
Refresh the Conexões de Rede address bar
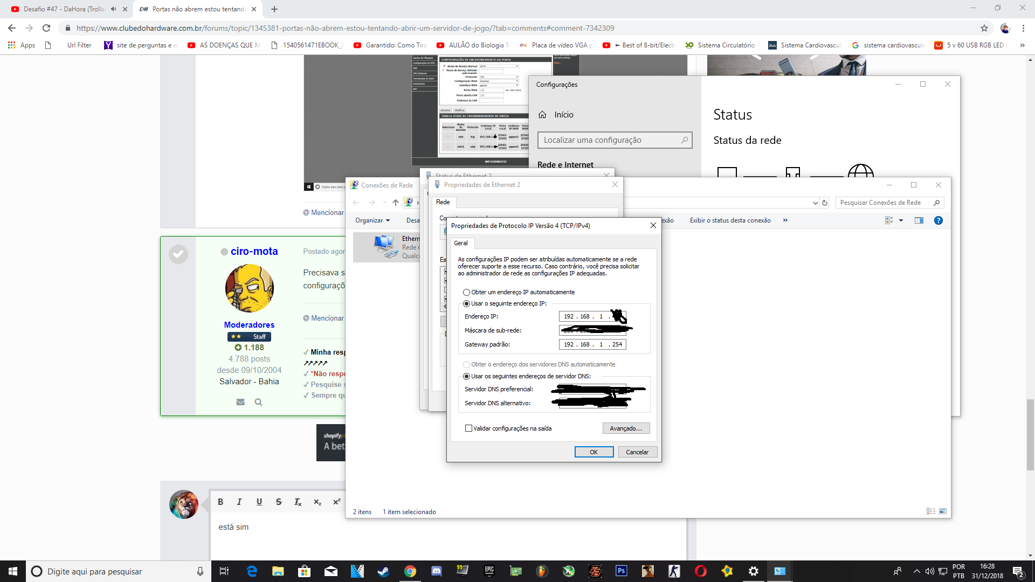point(825,203)
